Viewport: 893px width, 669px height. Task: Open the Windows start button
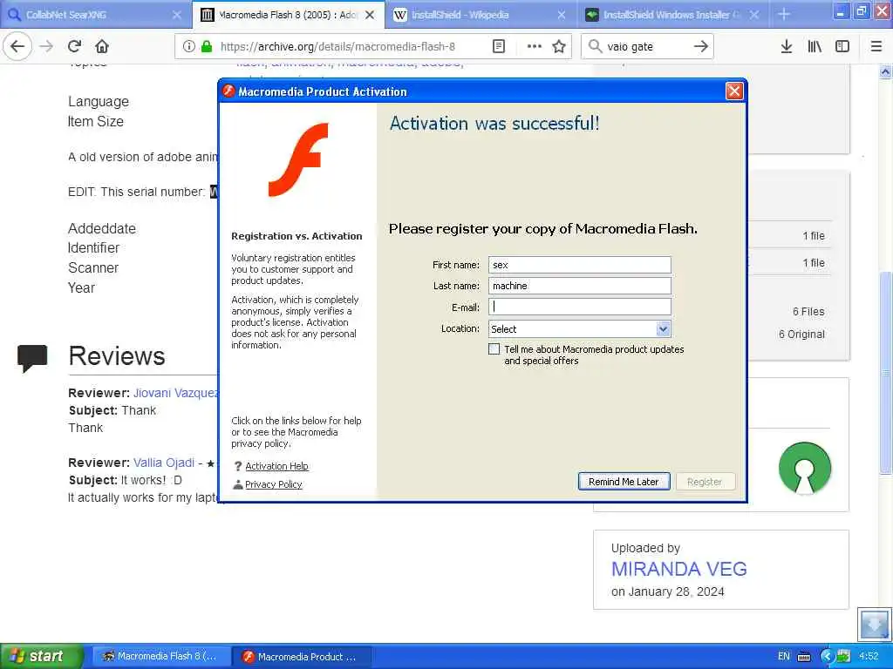(41, 657)
